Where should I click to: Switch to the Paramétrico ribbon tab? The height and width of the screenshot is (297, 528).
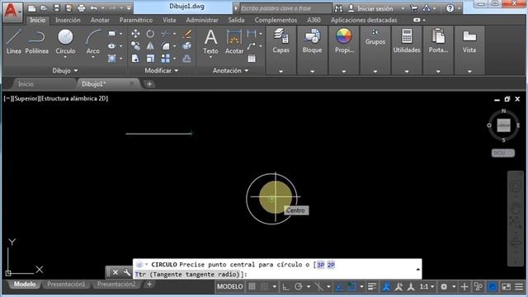tap(135, 20)
